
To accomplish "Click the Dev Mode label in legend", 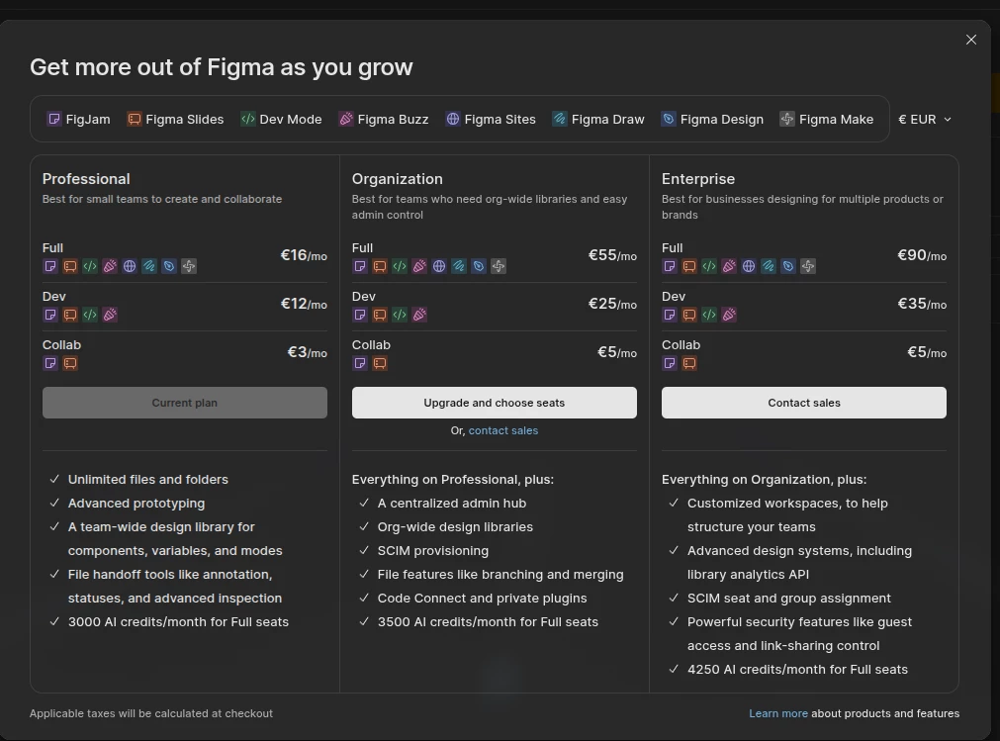I will click(291, 120).
